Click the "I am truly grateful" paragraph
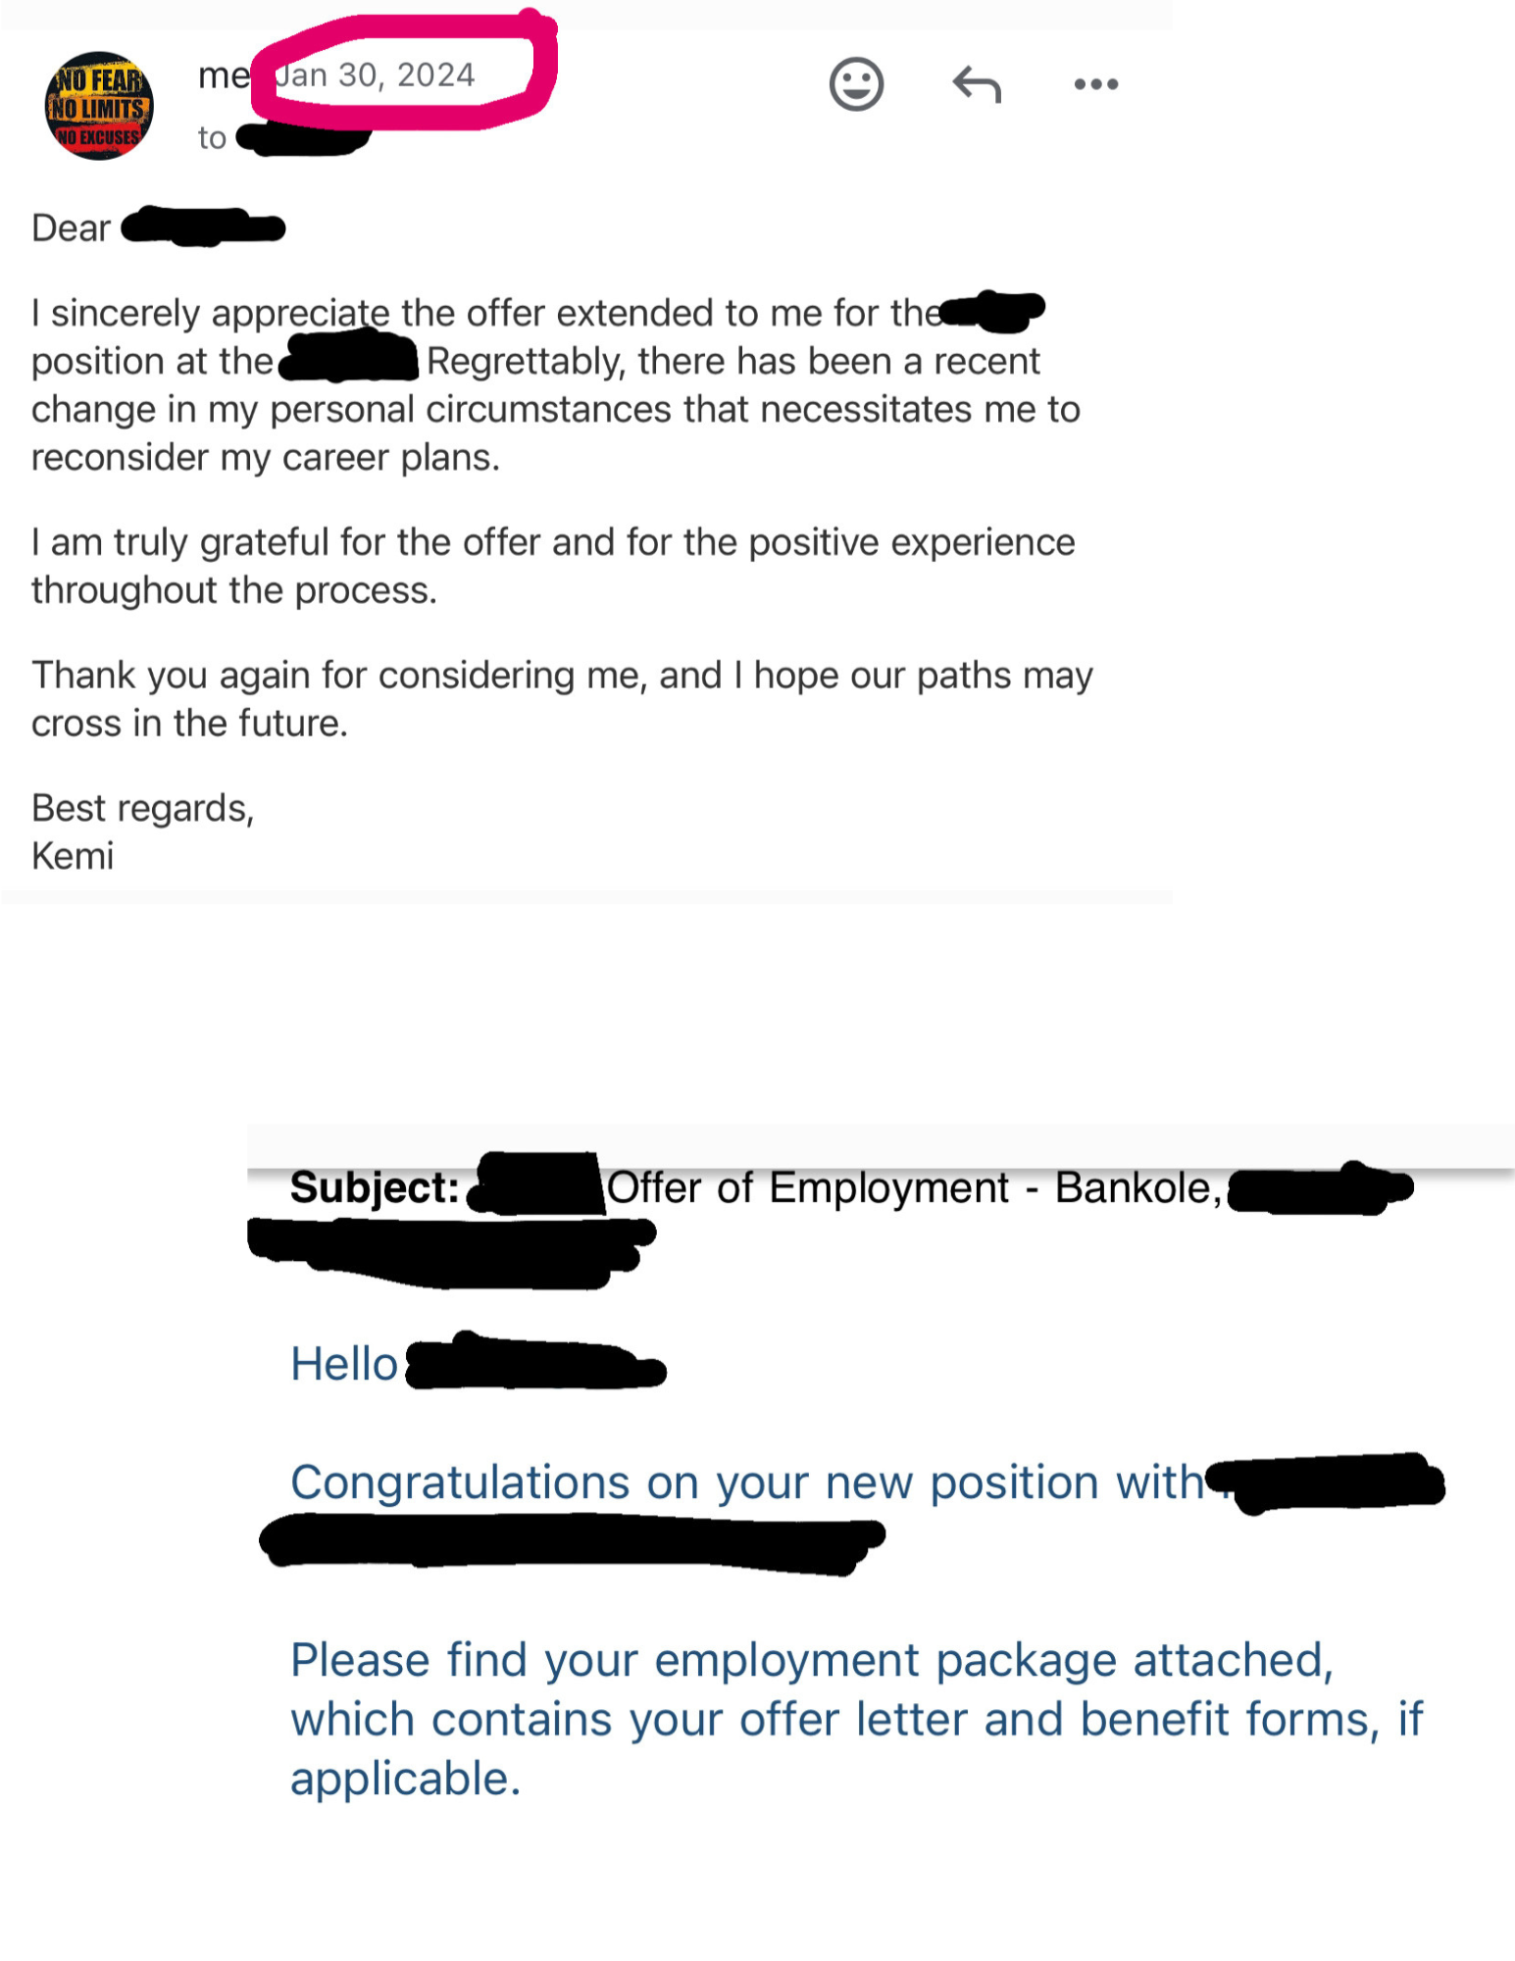This screenshot has height=1961, width=1515. [553, 543]
